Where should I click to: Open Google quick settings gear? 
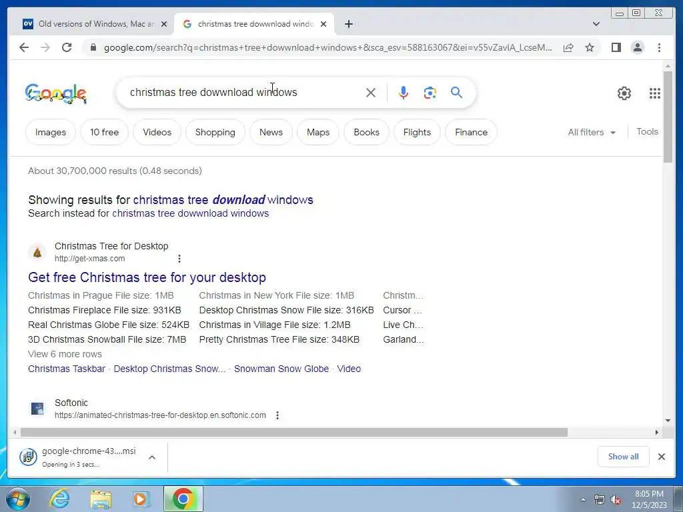pos(624,93)
